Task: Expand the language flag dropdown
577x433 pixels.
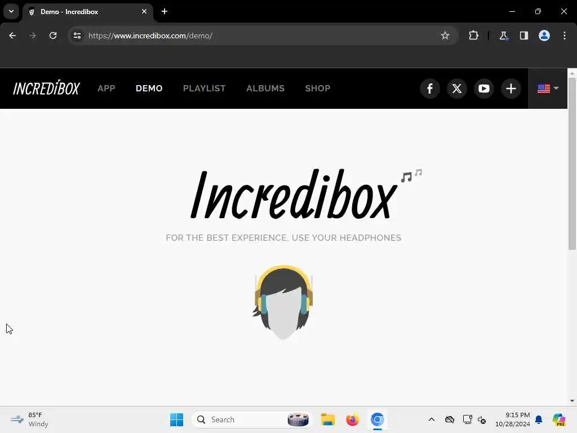Action: (548, 89)
